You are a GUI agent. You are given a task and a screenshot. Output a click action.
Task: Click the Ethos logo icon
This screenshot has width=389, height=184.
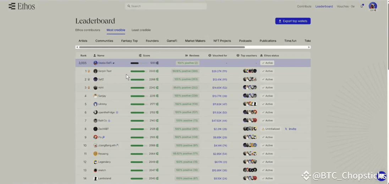click(12, 6)
